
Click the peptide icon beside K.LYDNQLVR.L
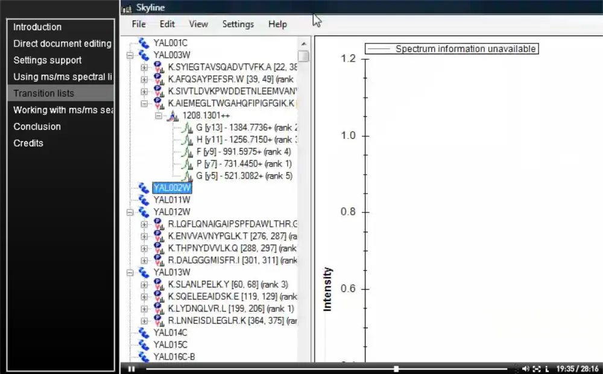click(159, 309)
